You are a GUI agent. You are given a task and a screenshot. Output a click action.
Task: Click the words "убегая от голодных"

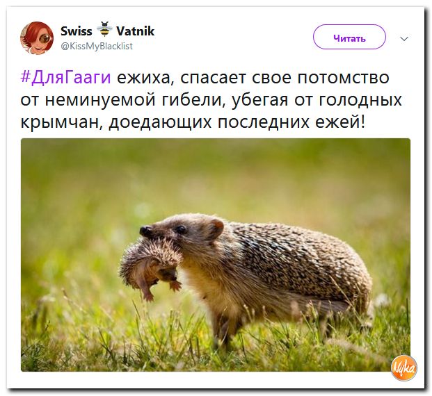point(317,99)
